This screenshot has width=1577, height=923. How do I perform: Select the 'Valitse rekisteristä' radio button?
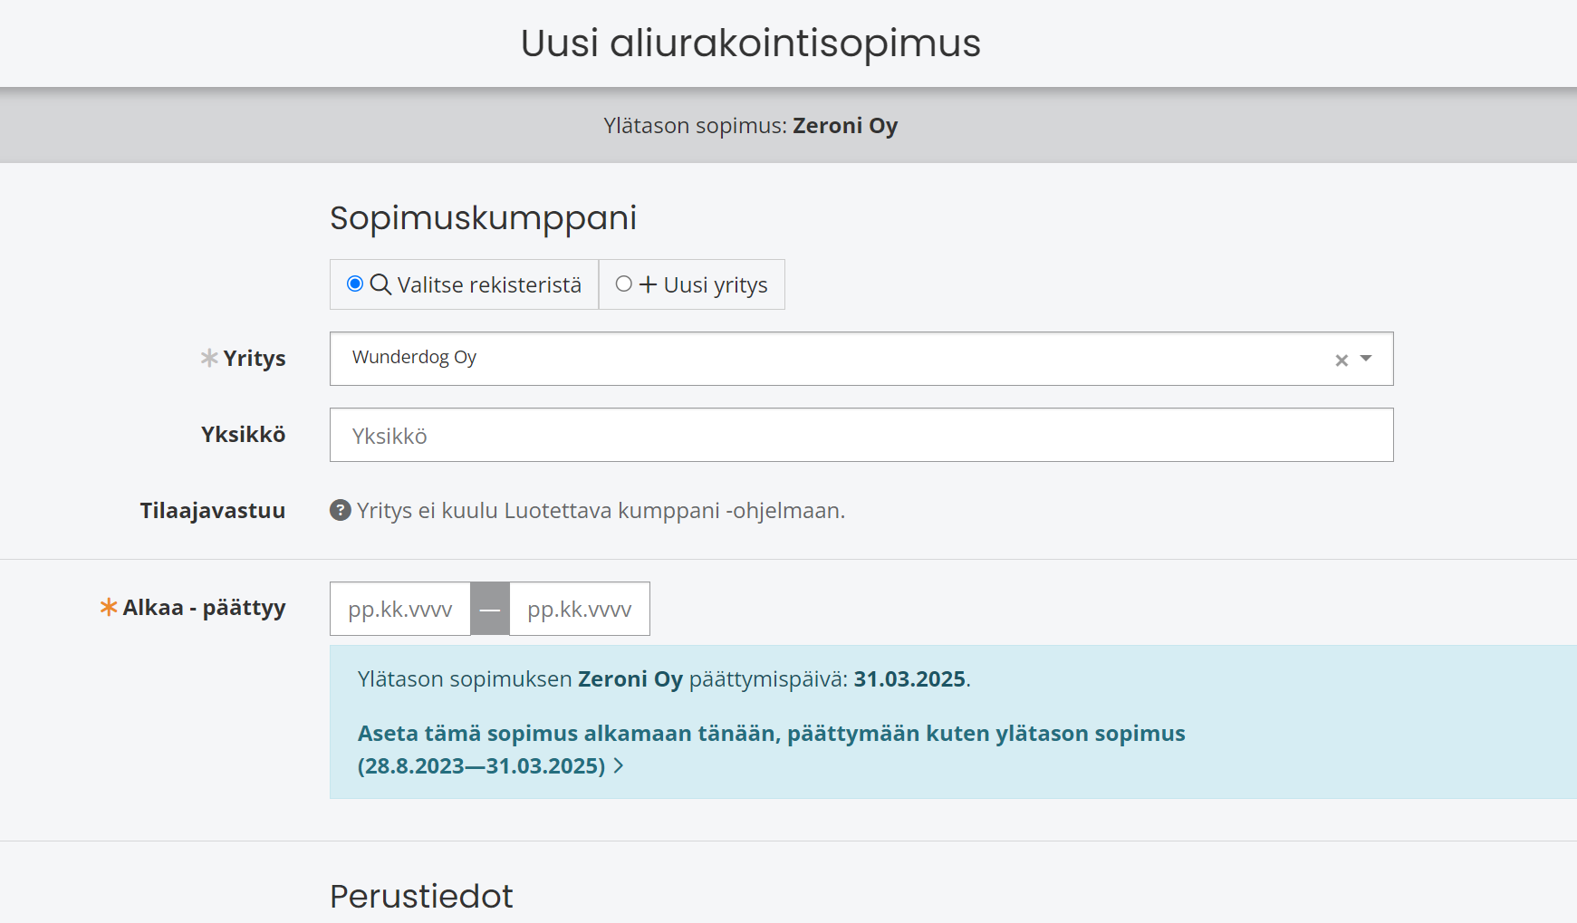(x=355, y=284)
